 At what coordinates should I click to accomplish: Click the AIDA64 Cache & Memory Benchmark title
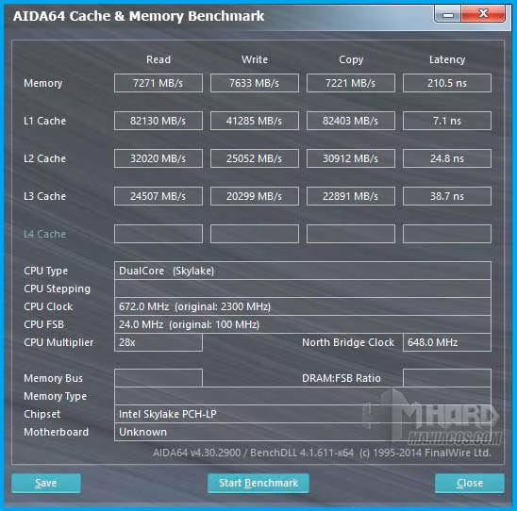[x=139, y=16]
